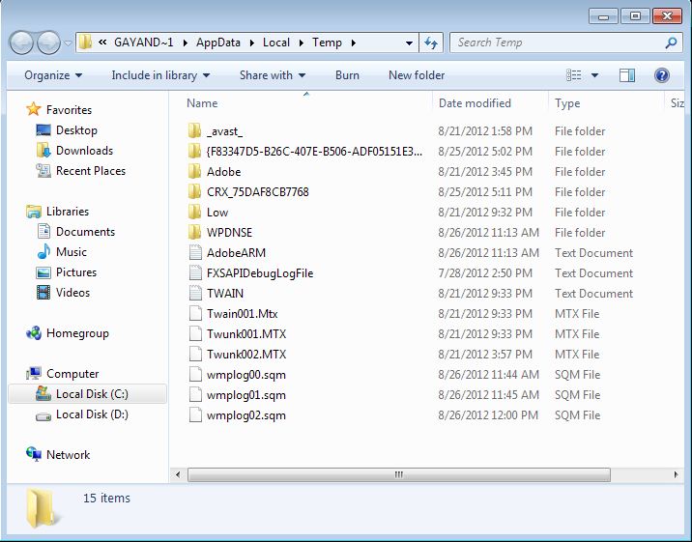Click the Adobe folder icon

click(194, 172)
